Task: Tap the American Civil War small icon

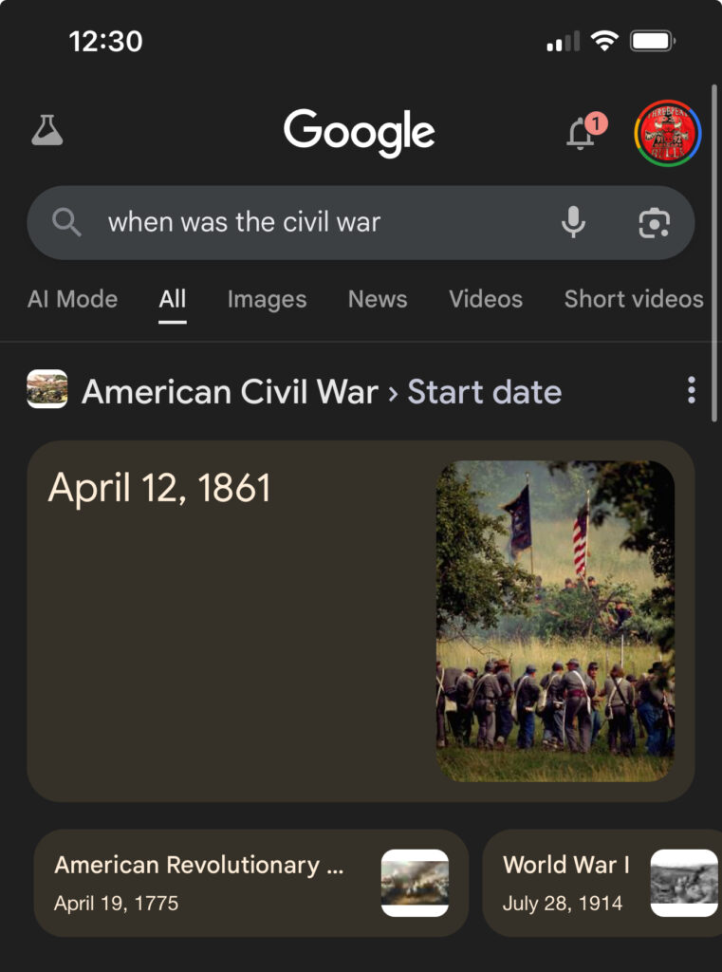Action: (47, 389)
